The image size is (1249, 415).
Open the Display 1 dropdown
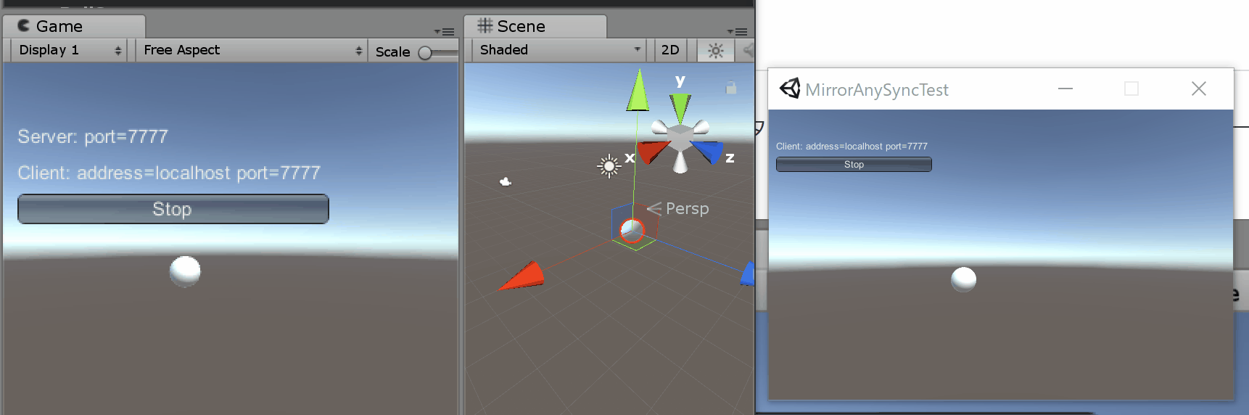[69, 50]
